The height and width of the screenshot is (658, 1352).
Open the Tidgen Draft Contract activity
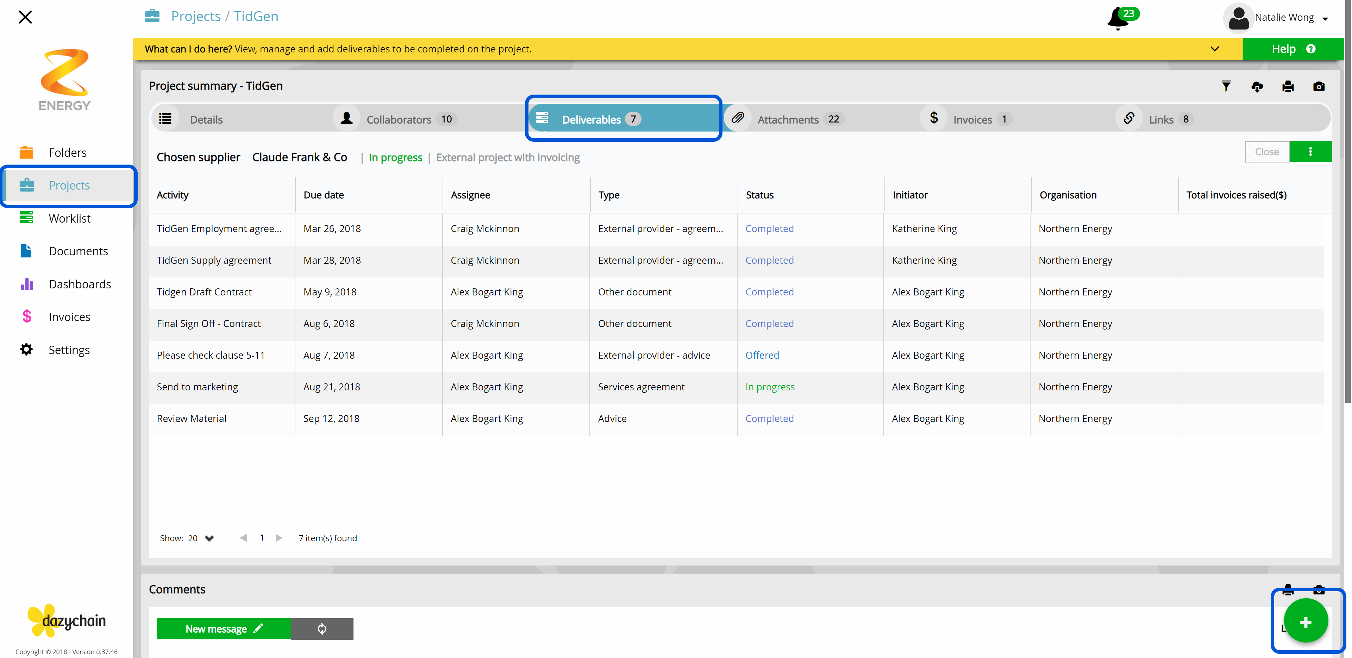click(204, 292)
